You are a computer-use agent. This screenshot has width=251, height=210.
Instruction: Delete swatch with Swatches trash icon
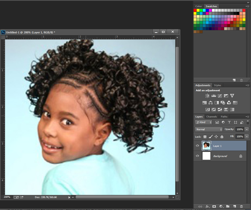point(241,80)
